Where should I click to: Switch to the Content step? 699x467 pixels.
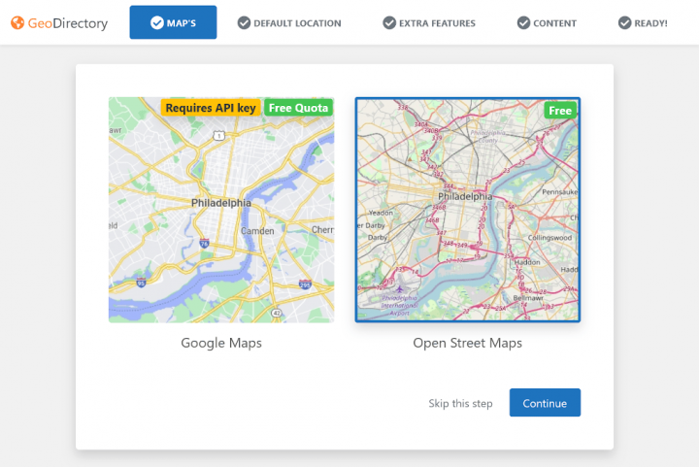554,23
